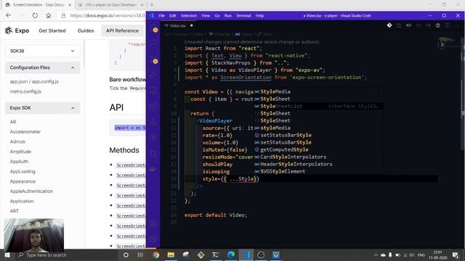Go to the browser home page
Screen dimensions: 465x261
click(x=49, y=15)
